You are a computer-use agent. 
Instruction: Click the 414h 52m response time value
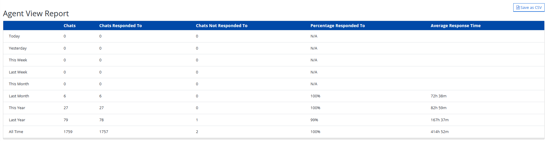440,132
